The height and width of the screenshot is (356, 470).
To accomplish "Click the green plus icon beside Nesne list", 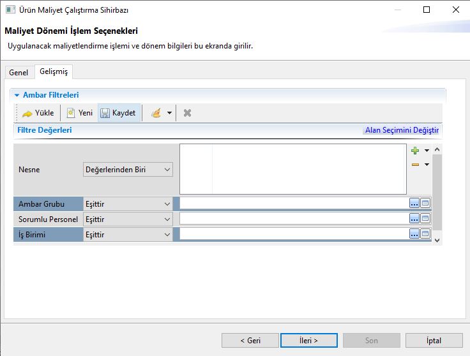I will pos(415,151).
